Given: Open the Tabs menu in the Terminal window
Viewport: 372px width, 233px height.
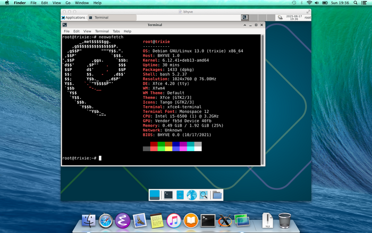Looking at the screenshot, I should click(116, 31).
